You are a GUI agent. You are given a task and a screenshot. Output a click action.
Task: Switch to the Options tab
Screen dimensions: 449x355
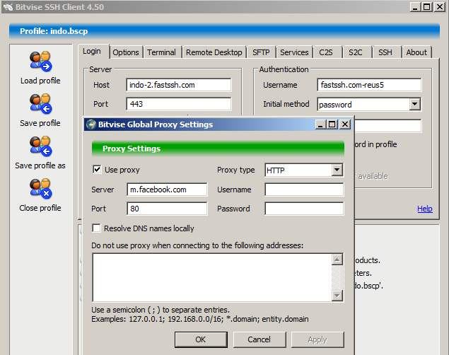126,52
